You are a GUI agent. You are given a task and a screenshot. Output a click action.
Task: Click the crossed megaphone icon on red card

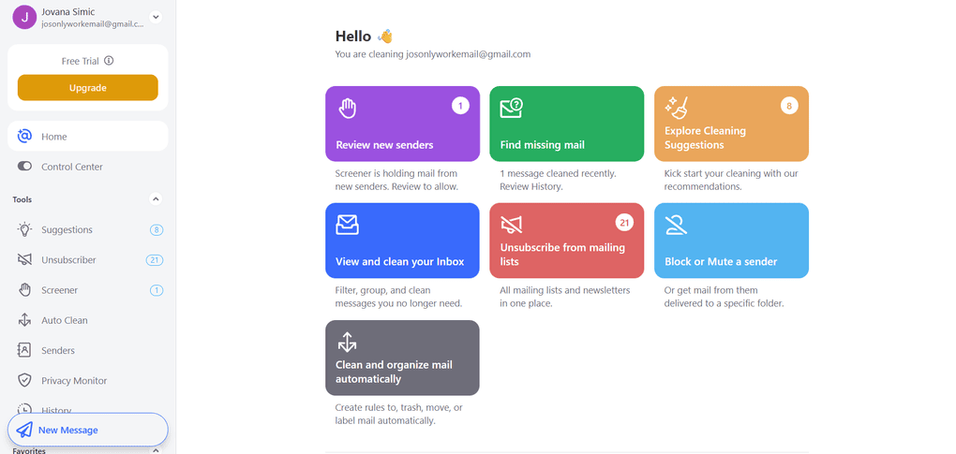512,226
